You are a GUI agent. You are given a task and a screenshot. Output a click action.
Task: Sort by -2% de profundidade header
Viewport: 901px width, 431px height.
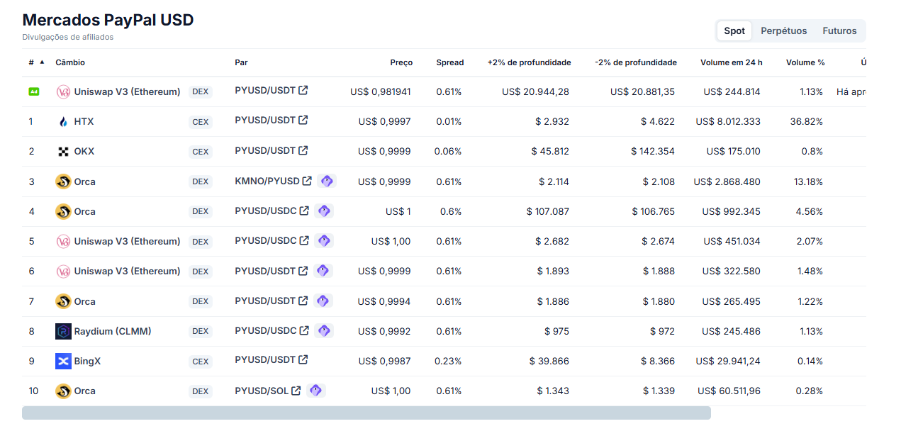click(636, 62)
